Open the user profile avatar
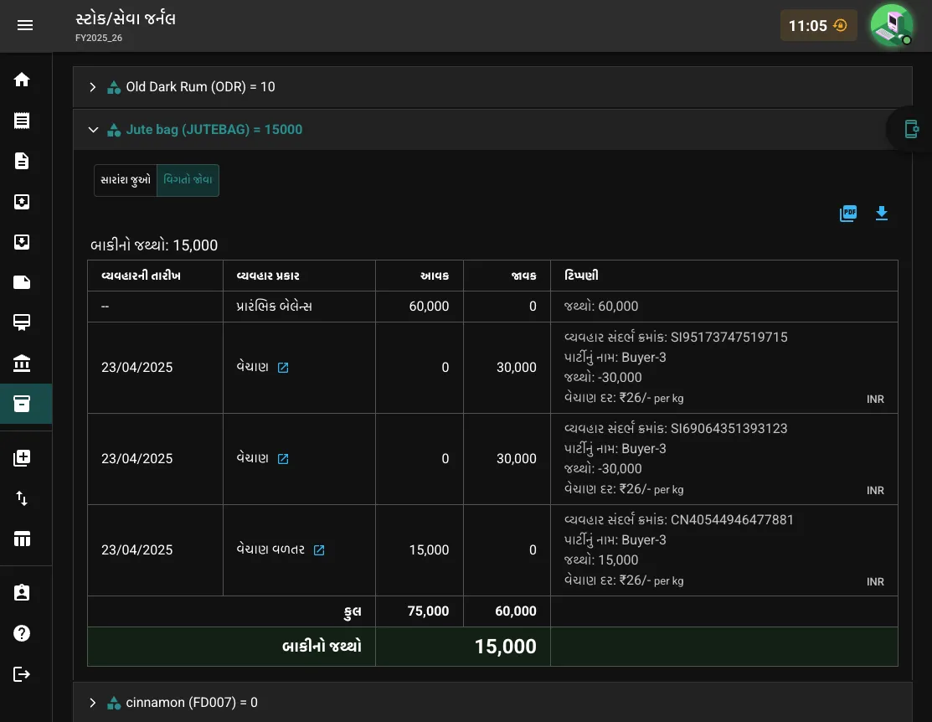 [x=892, y=25]
